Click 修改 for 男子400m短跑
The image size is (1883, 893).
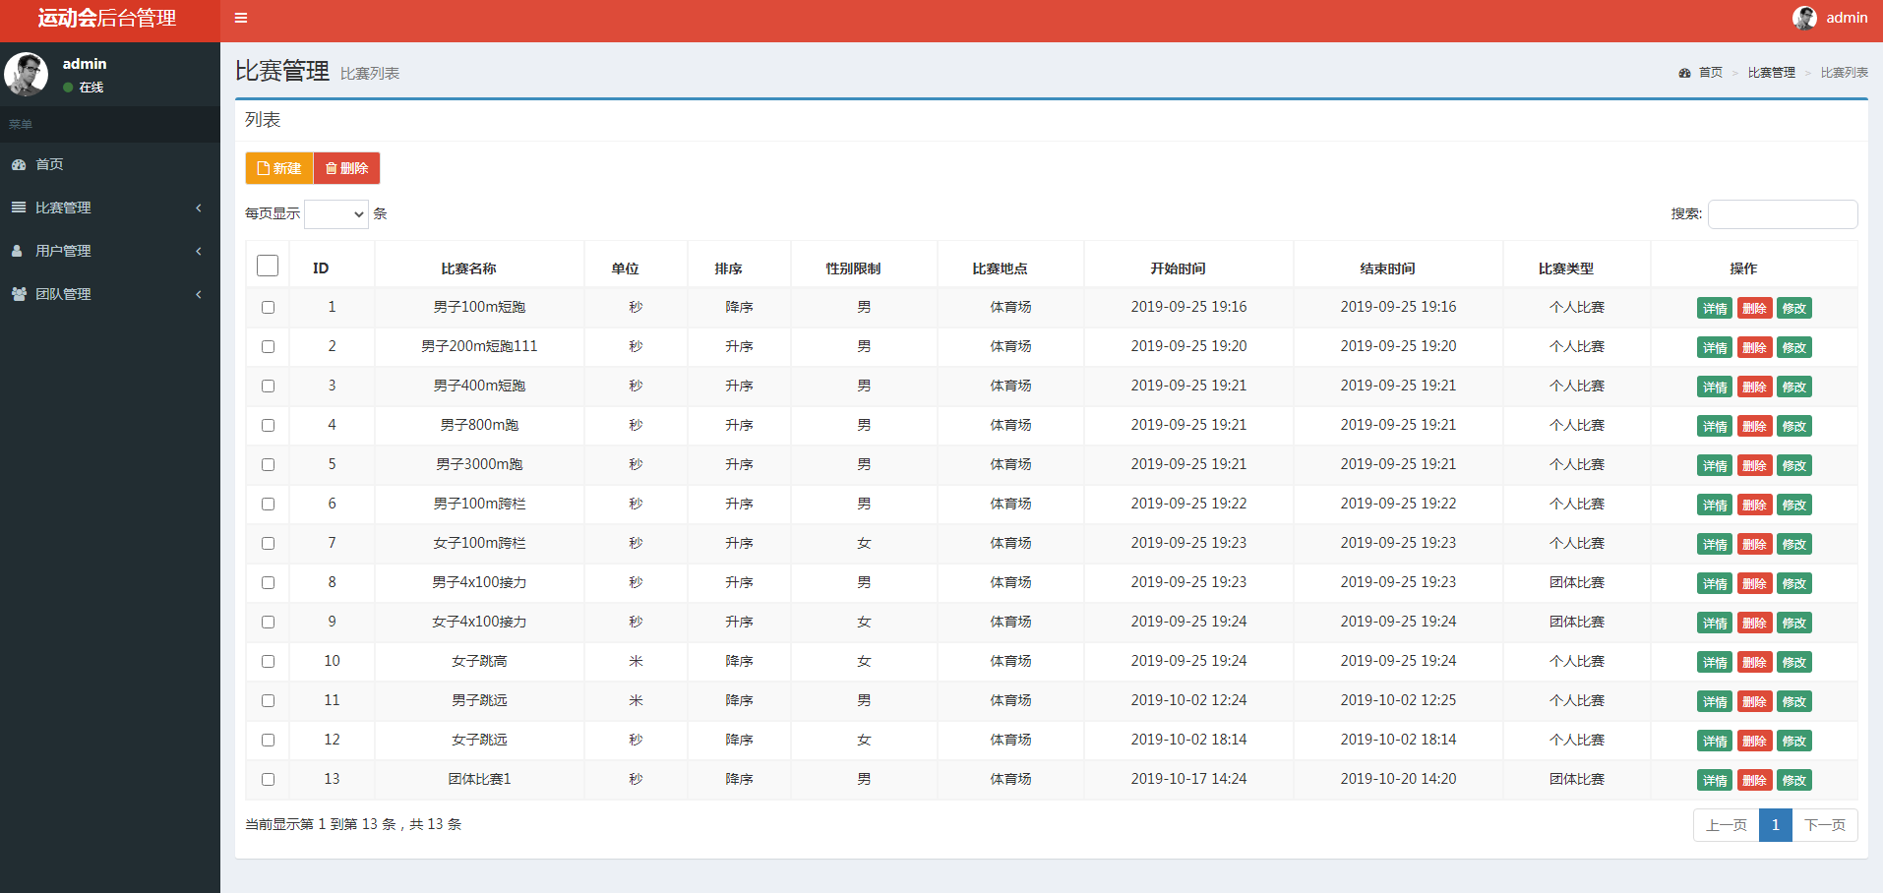tap(1794, 387)
